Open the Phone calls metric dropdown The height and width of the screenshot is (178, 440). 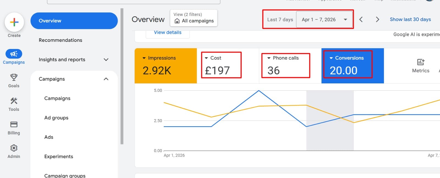283,58
